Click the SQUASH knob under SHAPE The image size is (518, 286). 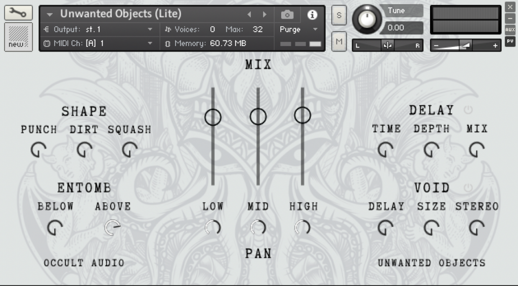130,150
